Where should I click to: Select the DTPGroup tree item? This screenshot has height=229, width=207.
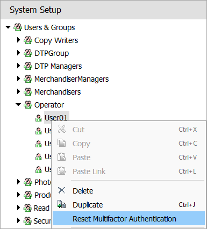point(52,53)
